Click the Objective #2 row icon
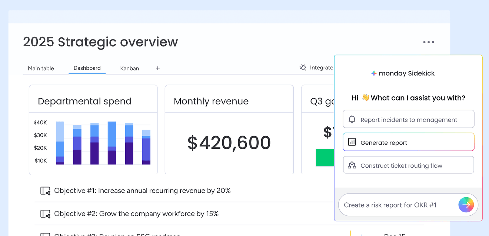 pos(45,214)
